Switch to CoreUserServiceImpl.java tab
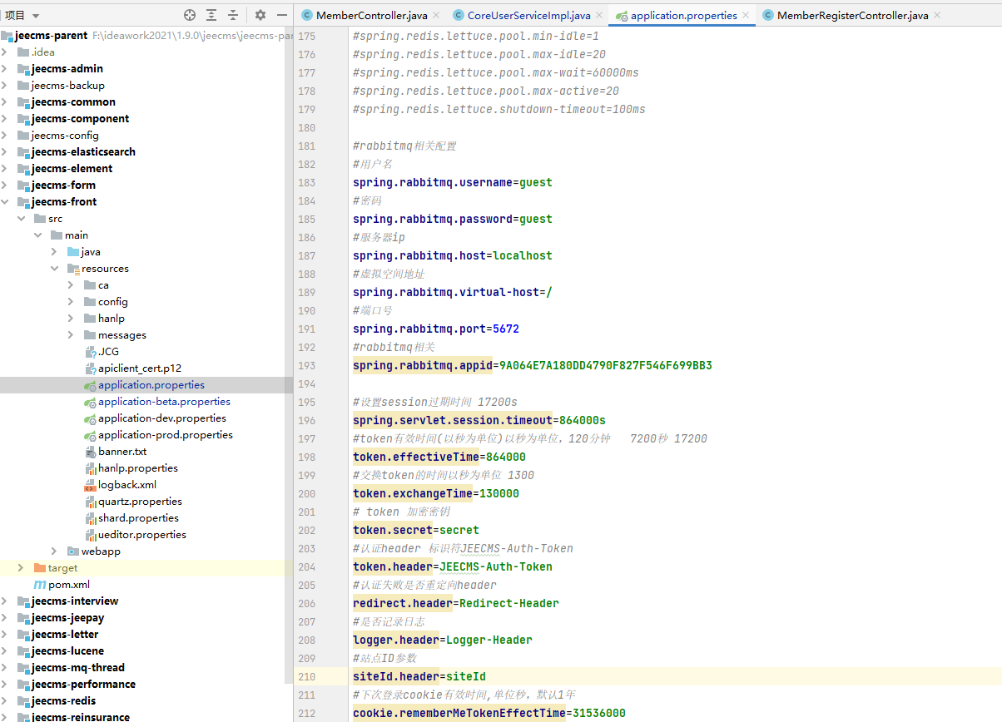The width and height of the screenshot is (1002, 722). pyautogui.click(x=528, y=15)
